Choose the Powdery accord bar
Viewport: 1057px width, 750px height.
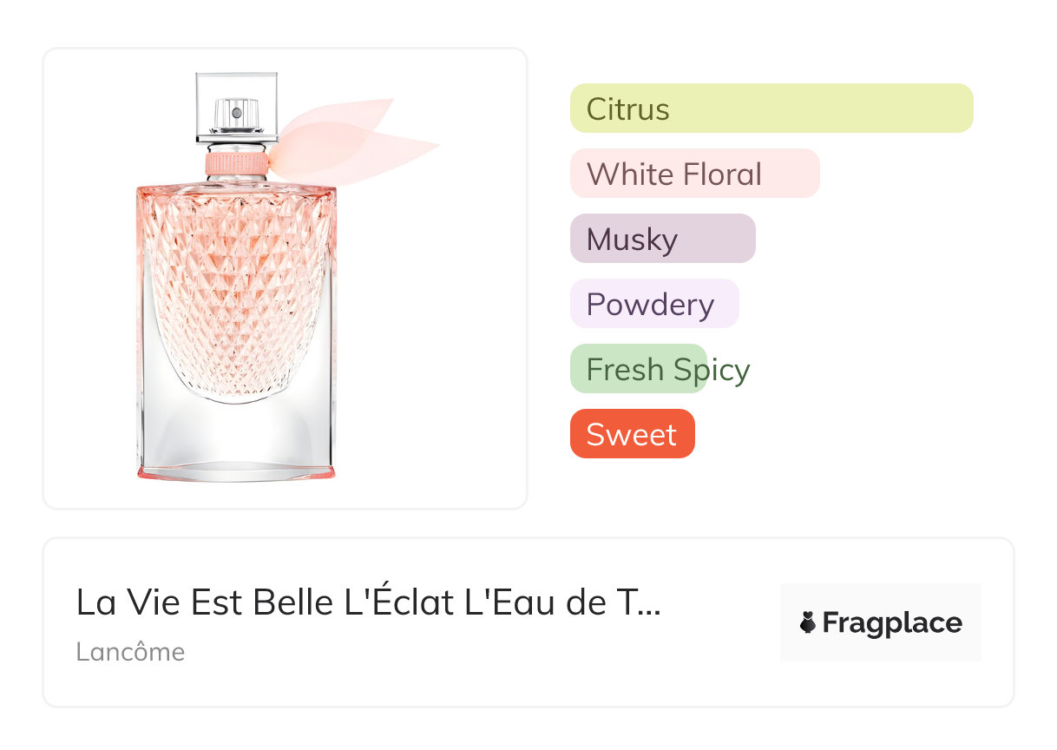(x=653, y=304)
